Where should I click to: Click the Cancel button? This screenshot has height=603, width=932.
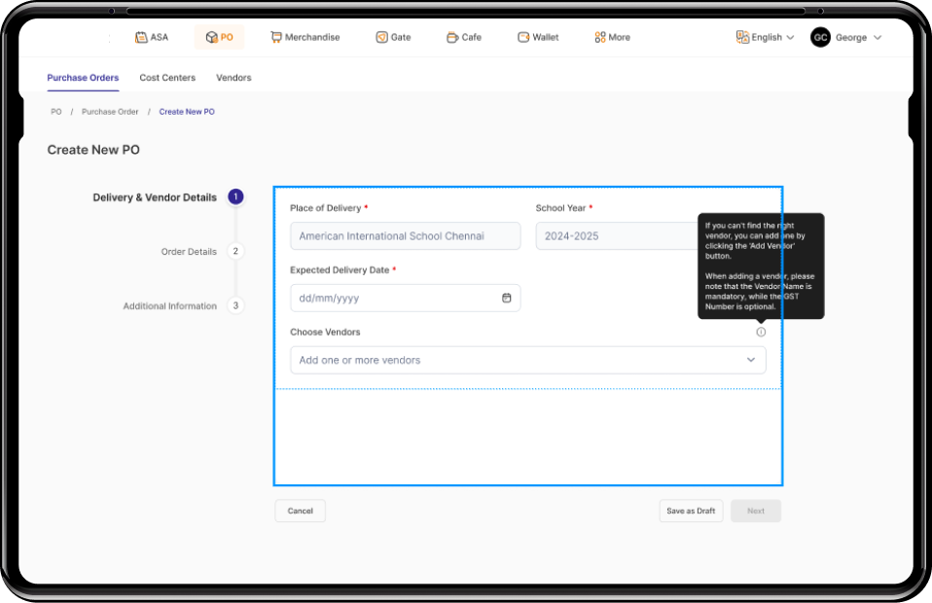tap(300, 511)
